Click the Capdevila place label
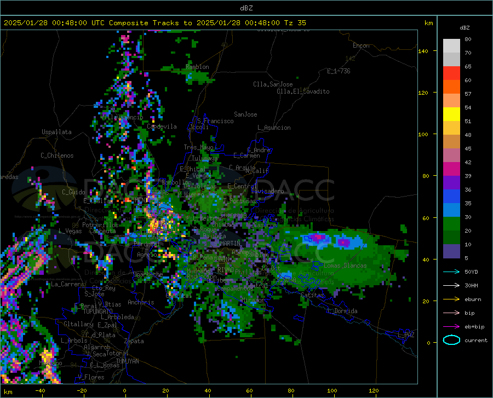The width and height of the screenshot is (493, 398). (x=162, y=126)
